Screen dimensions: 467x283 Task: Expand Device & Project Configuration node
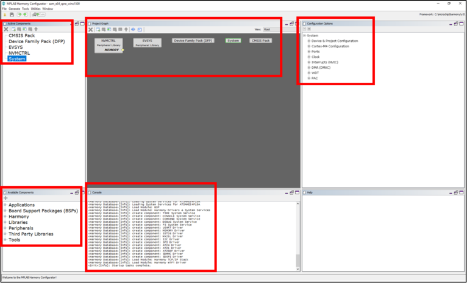[309, 41]
